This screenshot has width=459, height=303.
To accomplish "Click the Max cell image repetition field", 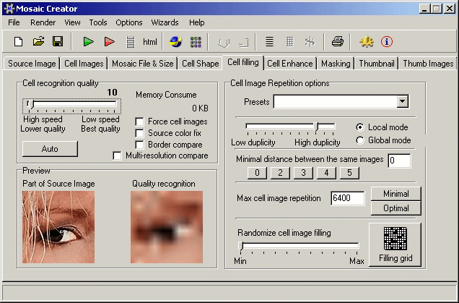I will 347,198.
